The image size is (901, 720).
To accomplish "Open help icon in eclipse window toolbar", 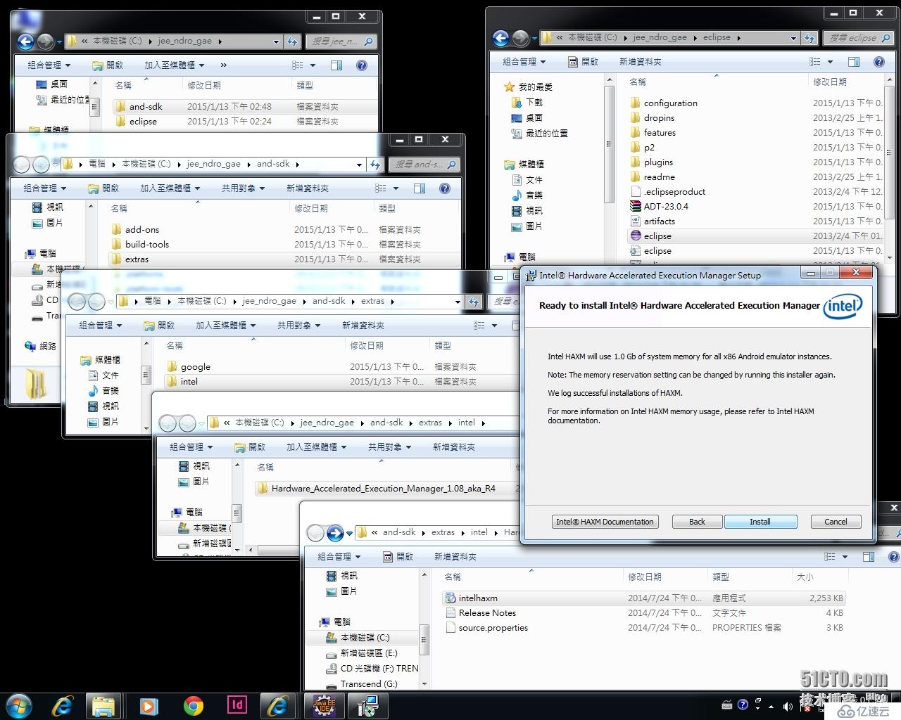I will point(879,62).
